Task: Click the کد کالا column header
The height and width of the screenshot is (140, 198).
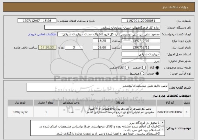Action: 170,103
